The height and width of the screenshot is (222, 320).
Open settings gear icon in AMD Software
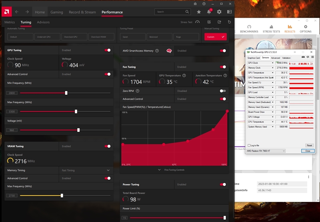[219, 12]
